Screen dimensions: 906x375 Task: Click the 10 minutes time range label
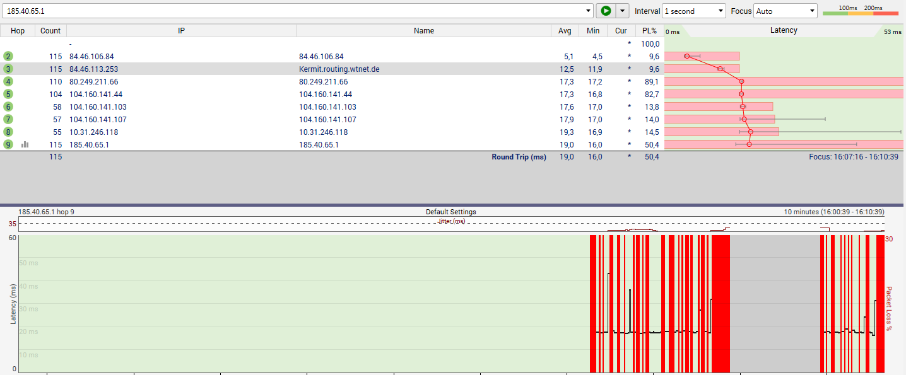point(834,212)
